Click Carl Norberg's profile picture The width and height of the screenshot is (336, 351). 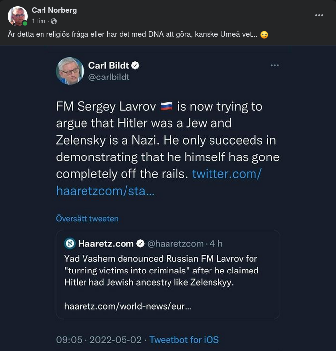pos(18,16)
